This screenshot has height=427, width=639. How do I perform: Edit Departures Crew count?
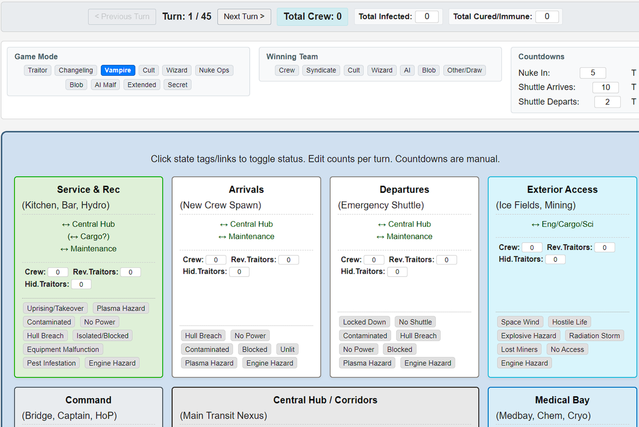[x=374, y=260]
